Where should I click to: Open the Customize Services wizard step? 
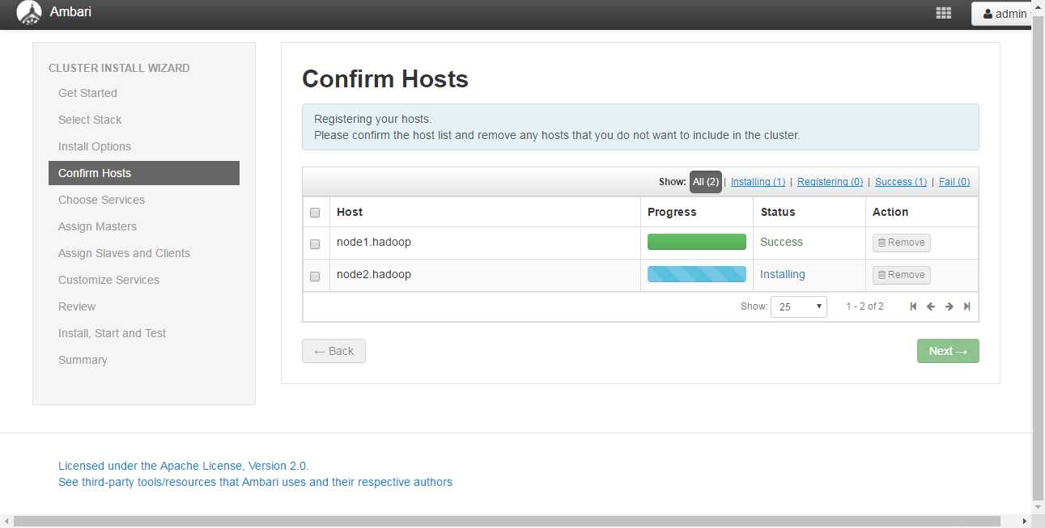108,280
